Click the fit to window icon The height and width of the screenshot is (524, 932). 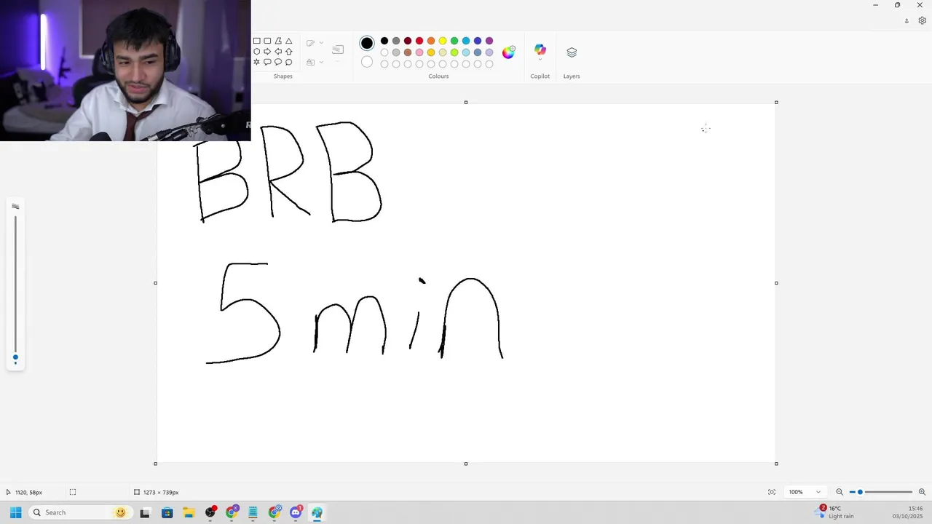click(x=772, y=492)
